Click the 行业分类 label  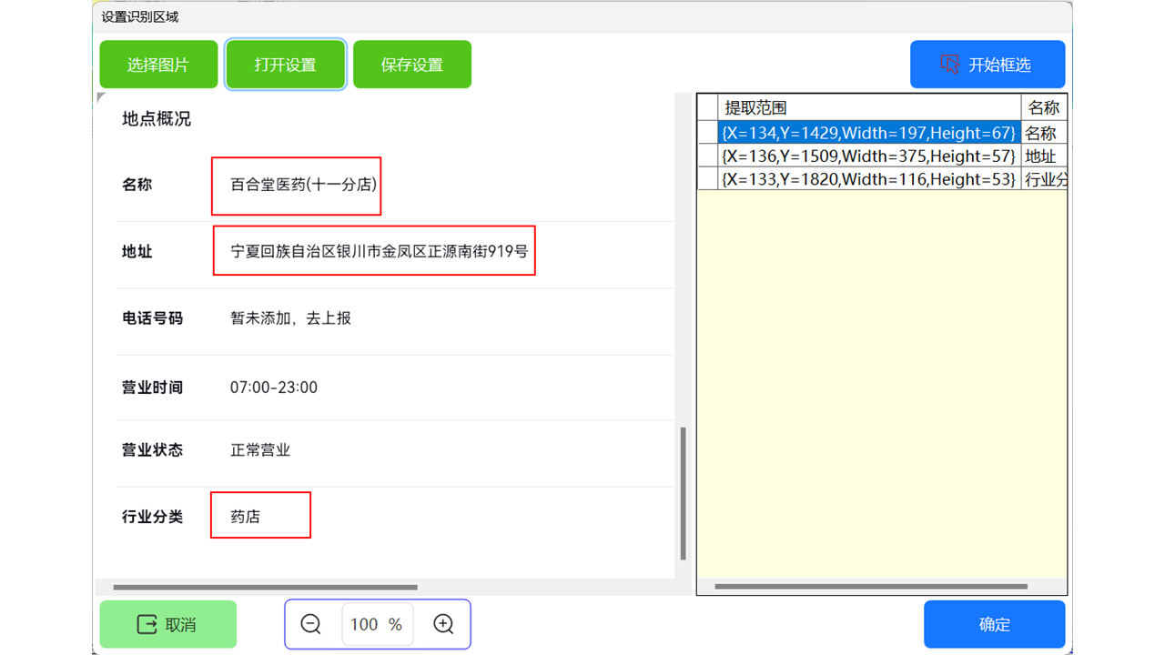[x=152, y=517]
